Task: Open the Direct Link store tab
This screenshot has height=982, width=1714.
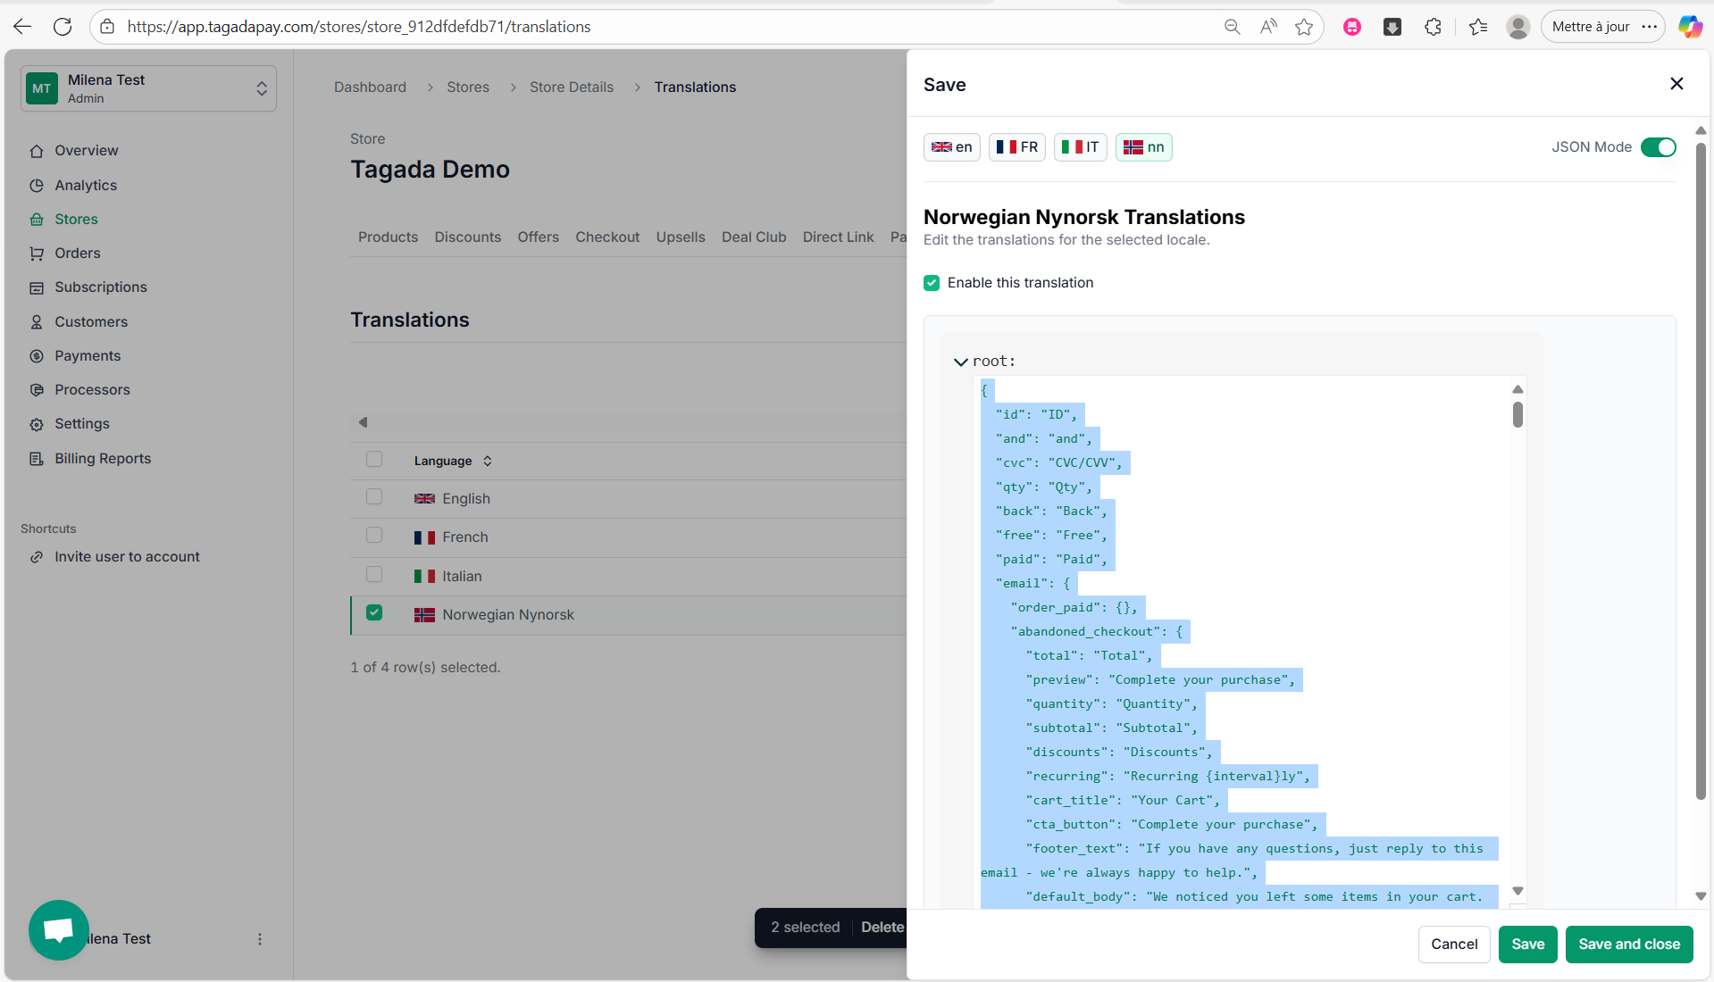Action: click(838, 237)
